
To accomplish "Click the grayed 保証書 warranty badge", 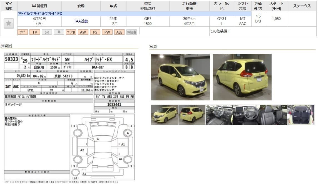I will click(x=131, y=32).
